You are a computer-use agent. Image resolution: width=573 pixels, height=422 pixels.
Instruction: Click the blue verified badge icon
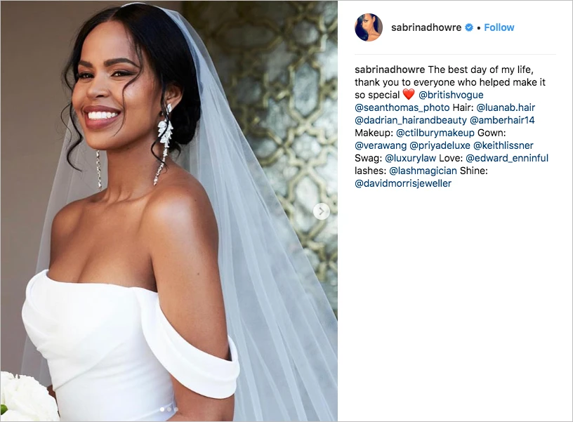pyautogui.click(x=469, y=27)
